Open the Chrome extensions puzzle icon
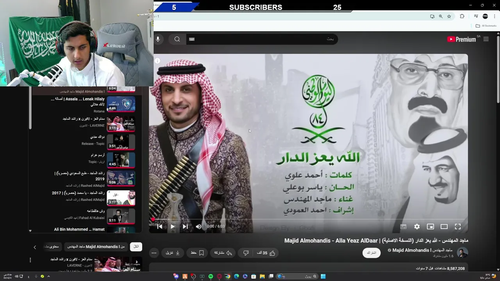500x281 pixels. 462,16
